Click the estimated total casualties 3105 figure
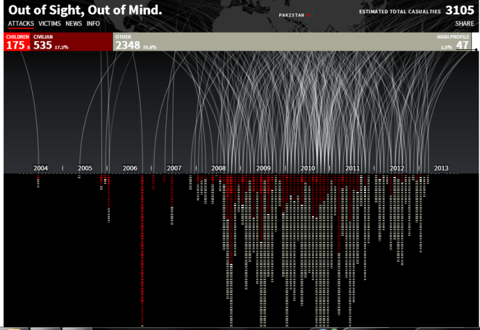The height and width of the screenshot is (330, 480). click(460, 11)
